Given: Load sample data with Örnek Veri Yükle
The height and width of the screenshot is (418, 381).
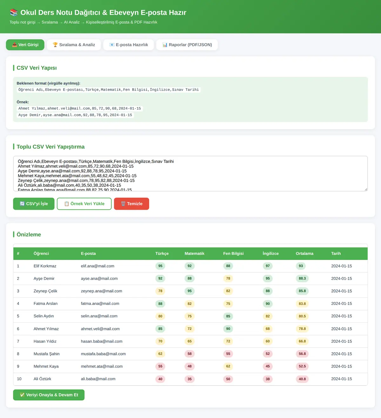Looking at the screenshot, I should (84, 204).
